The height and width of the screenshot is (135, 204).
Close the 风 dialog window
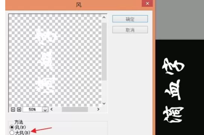(x=147, y=3)
